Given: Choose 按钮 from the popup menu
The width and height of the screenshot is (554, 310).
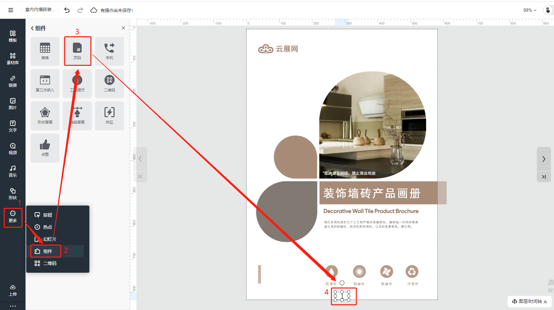Looking at the screenshot, I should [x=47, y=215].
